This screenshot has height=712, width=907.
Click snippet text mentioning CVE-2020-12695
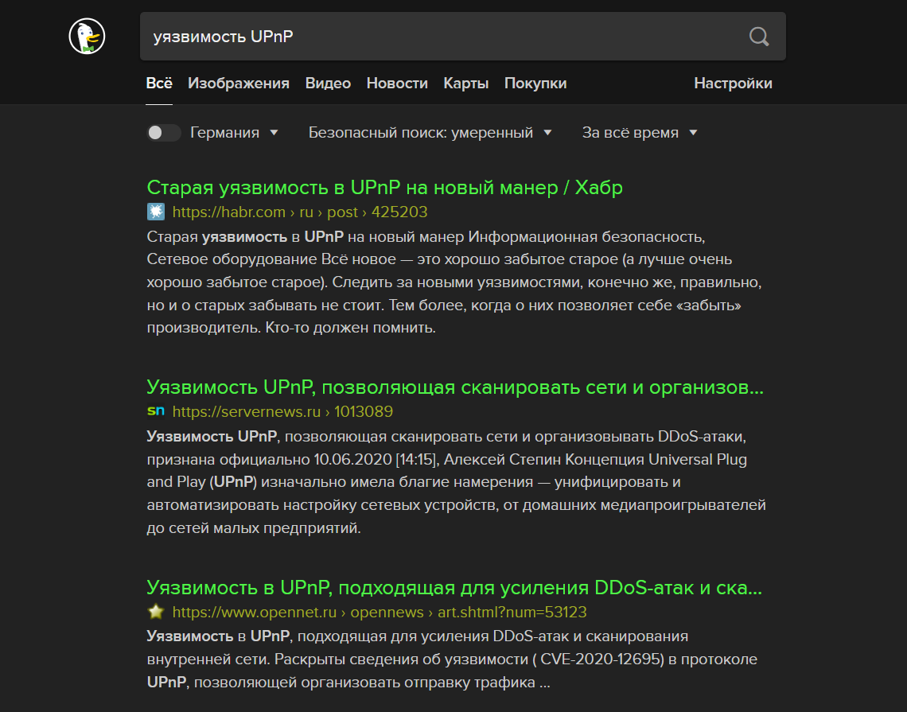click(x=452, y=659)
